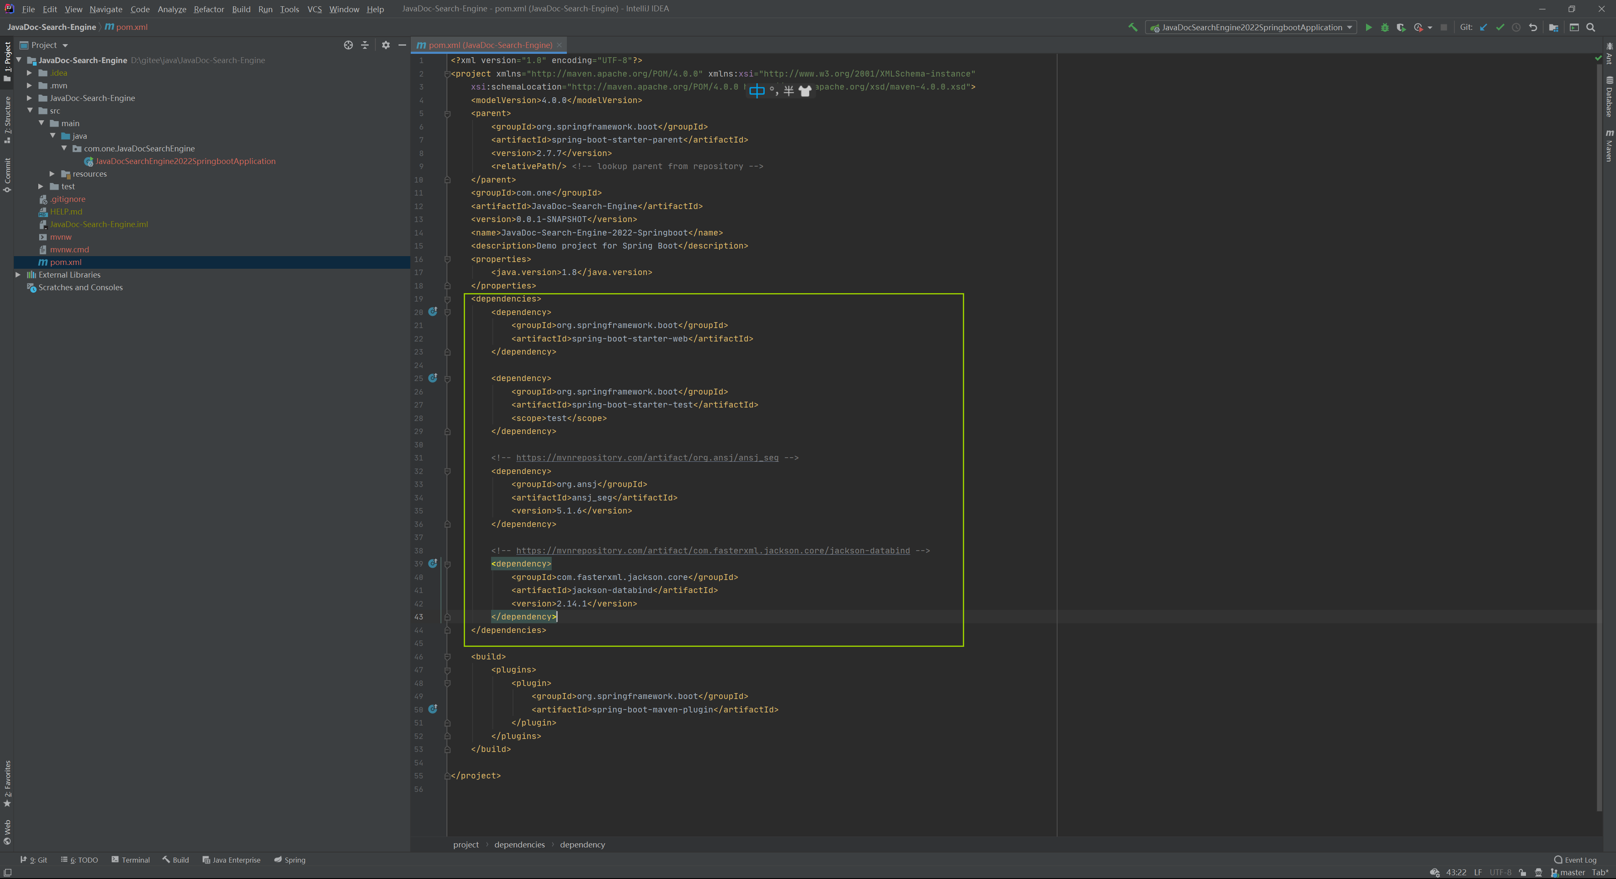Screen dimensions: 1616x879
Task: Open Project panel settings gear
Action: point(386,45)
